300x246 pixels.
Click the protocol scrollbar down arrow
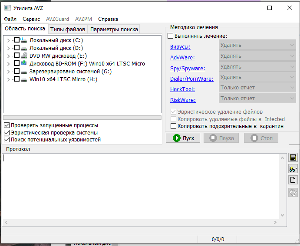[282, 215]
